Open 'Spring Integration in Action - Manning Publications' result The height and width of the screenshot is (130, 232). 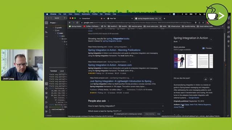[114, 50]
